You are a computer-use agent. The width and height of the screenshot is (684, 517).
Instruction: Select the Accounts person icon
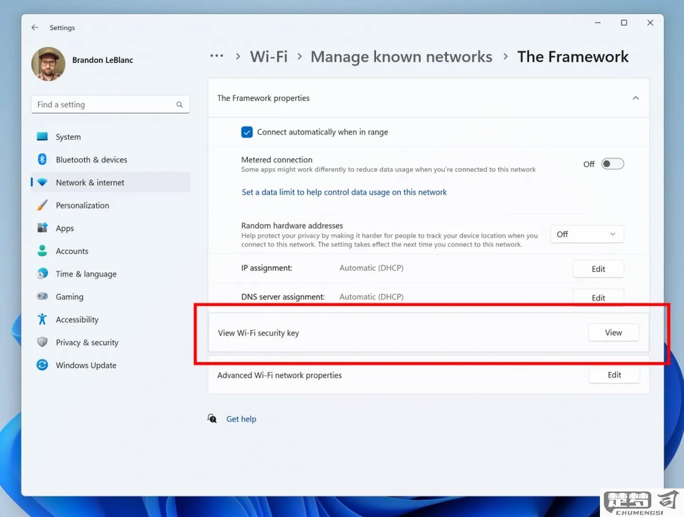[x=42, y=251]
